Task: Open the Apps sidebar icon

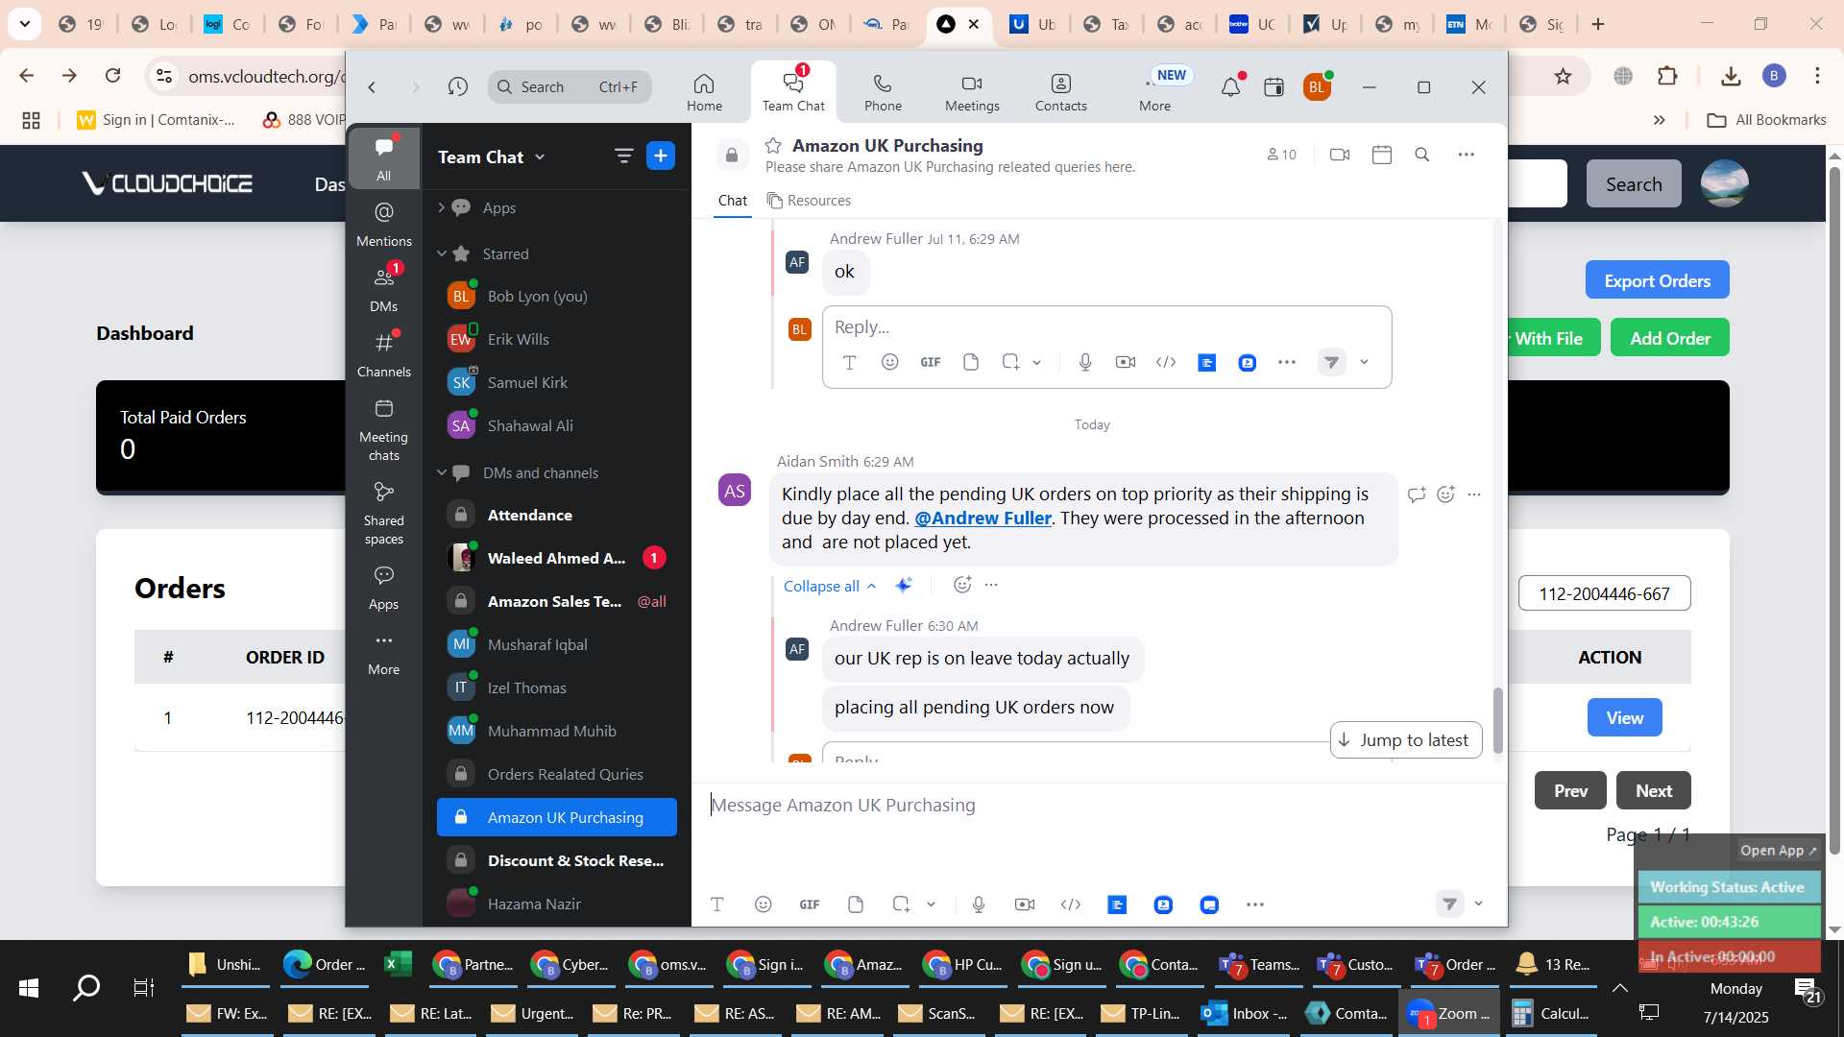Action: [x=384, y=588]
